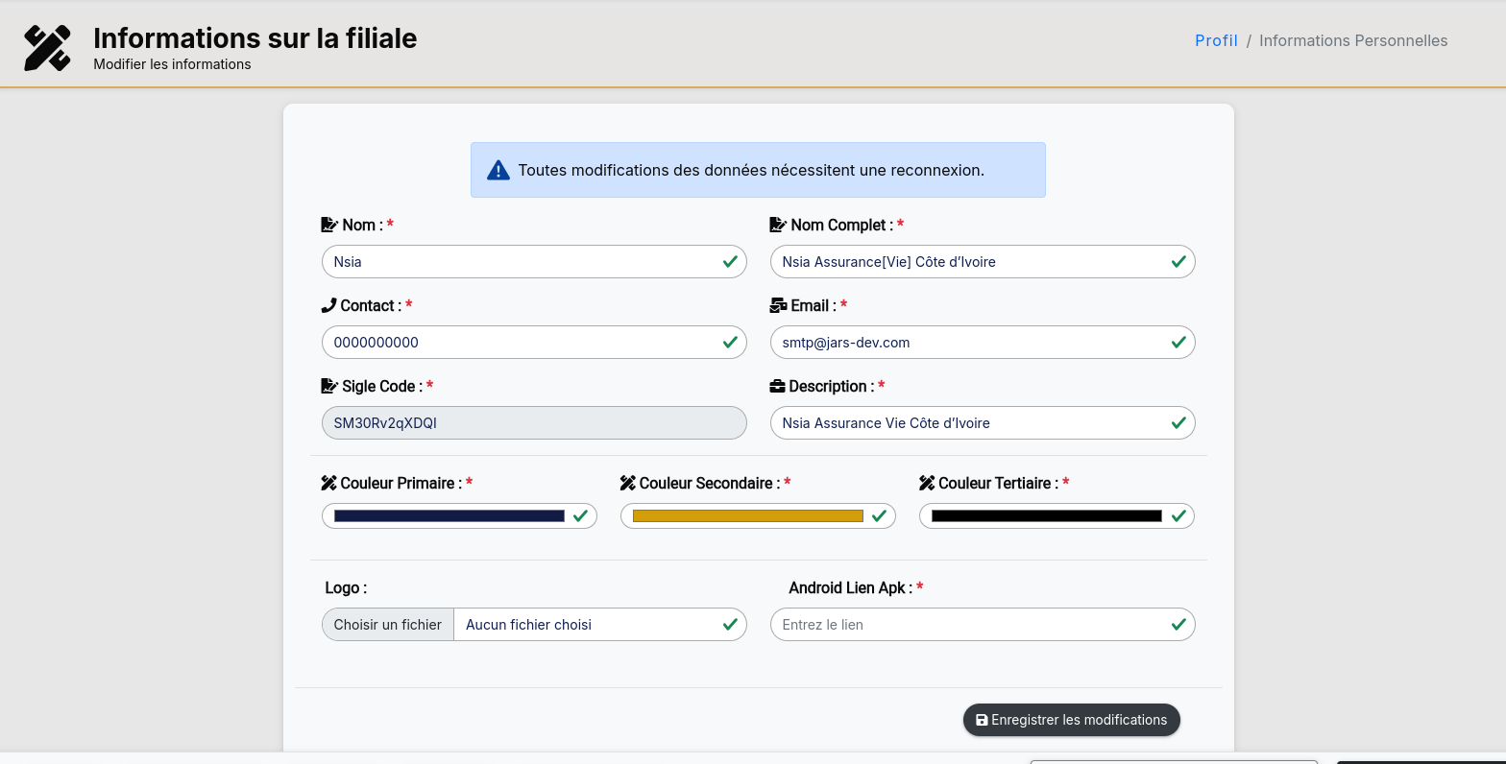
Task: Focus the Contact field with 0000000000
Action: tap(522, 342)
